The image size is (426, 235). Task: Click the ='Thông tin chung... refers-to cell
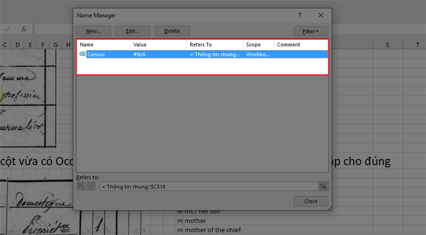click(215, 54)
